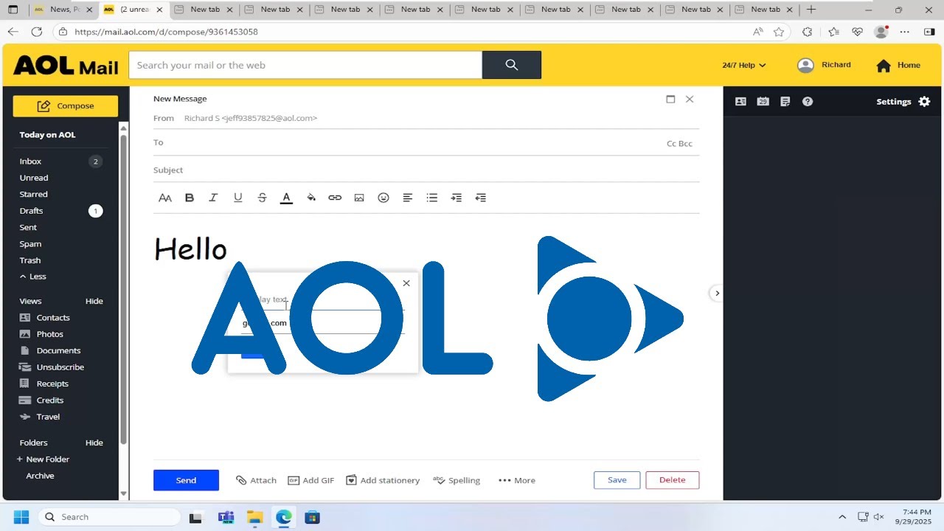Open text alignment options
Viewport: 944px width, 531px height.
(407, 198)
